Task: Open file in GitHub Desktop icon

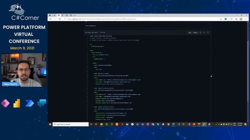Action: tap(200, 33)
